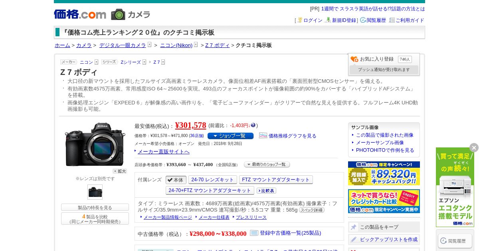Select the FTZ マウントアダプターキット option
This screenshot has height=251, width=479.
(276, 180)
